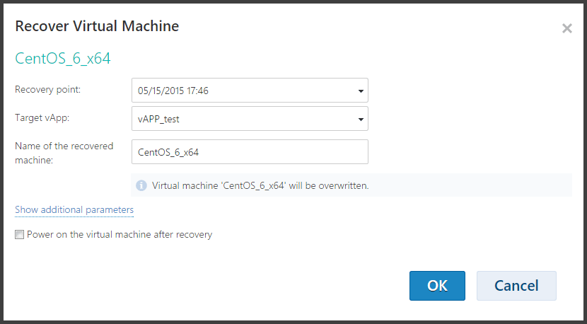The width and height of the screenshot is (587, 324).
Task: Cancel the virtual machine recovery
Action: (516, 286)
